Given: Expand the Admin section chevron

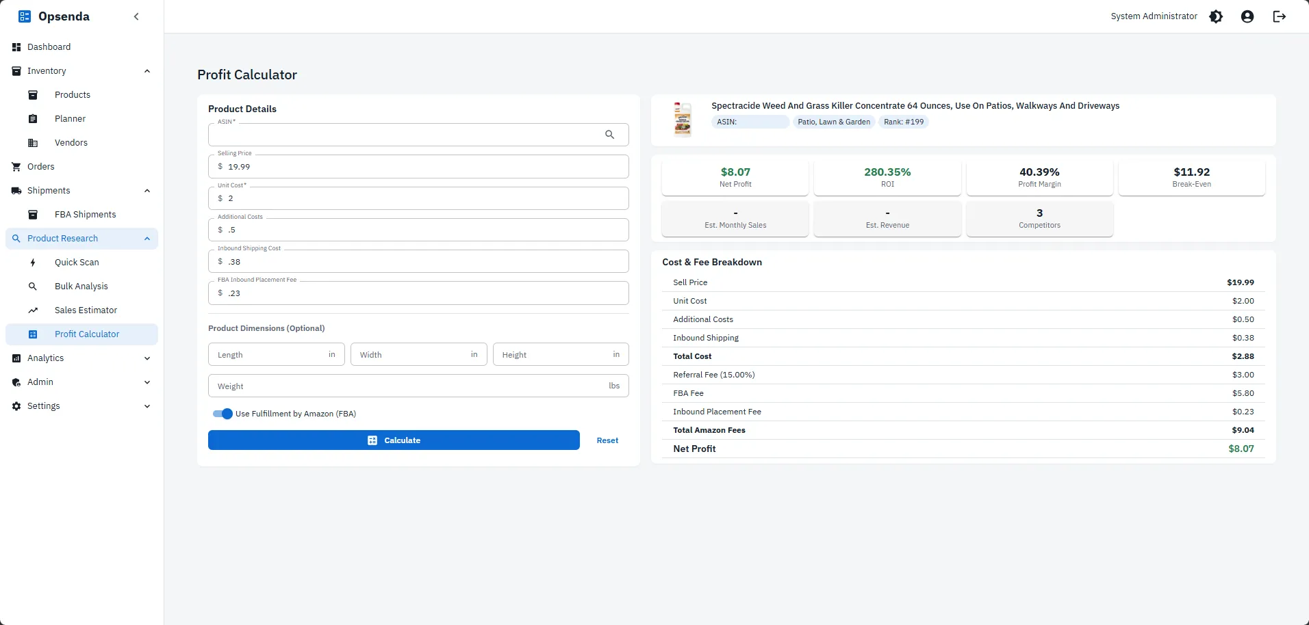Looking at the screenshot, I should point(147,382).
